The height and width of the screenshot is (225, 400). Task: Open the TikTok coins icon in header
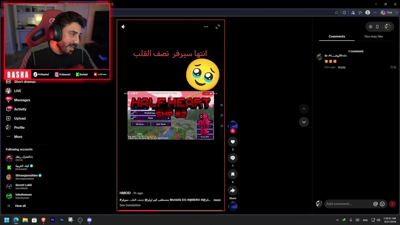[371, 27]
